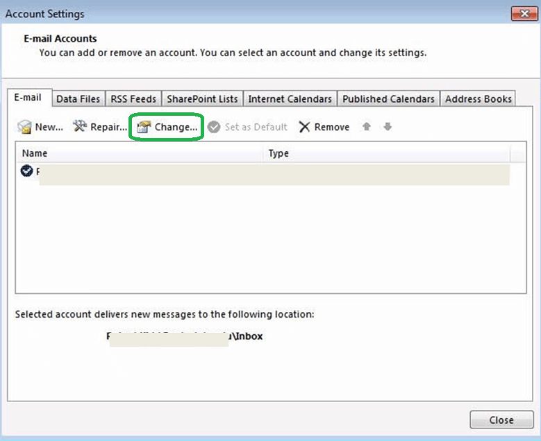Click the Change account icon

[x=144, y=127]
